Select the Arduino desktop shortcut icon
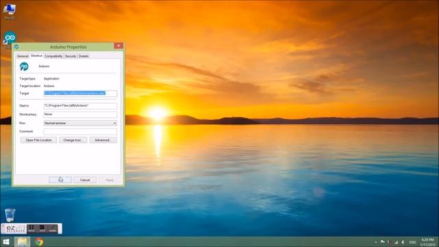The image size is (439, 247). point(10,38)
